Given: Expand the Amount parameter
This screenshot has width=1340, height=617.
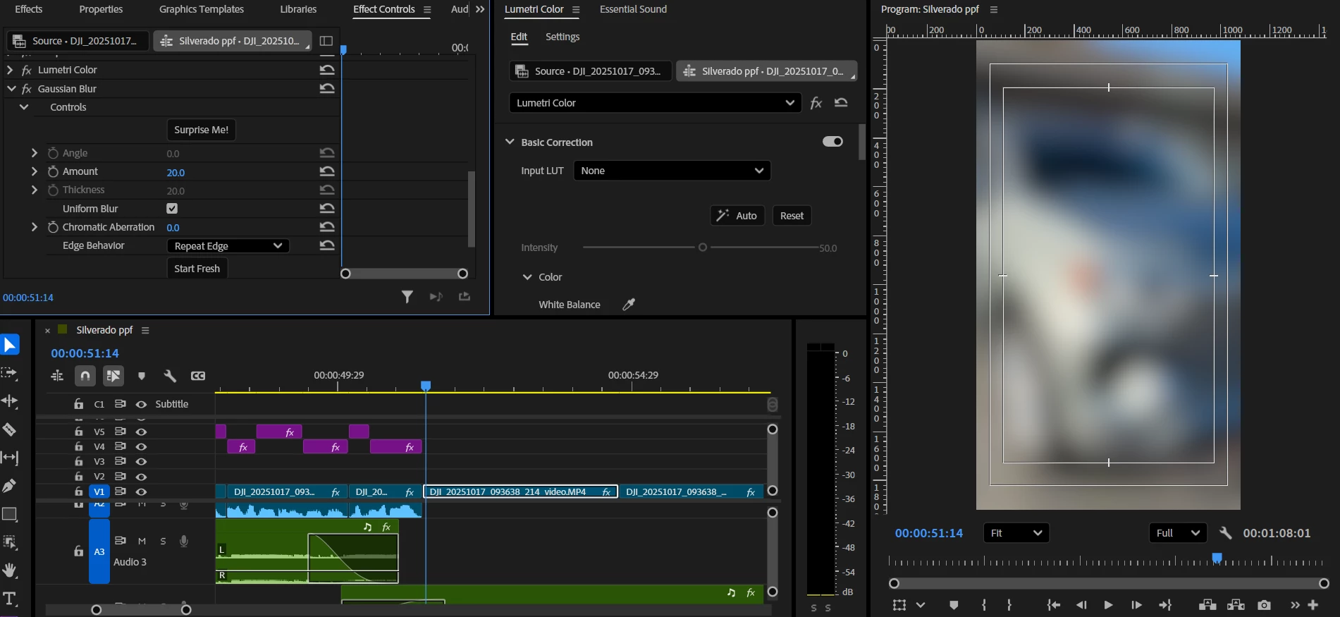Looking at the screenshot, I should [34, 171].
